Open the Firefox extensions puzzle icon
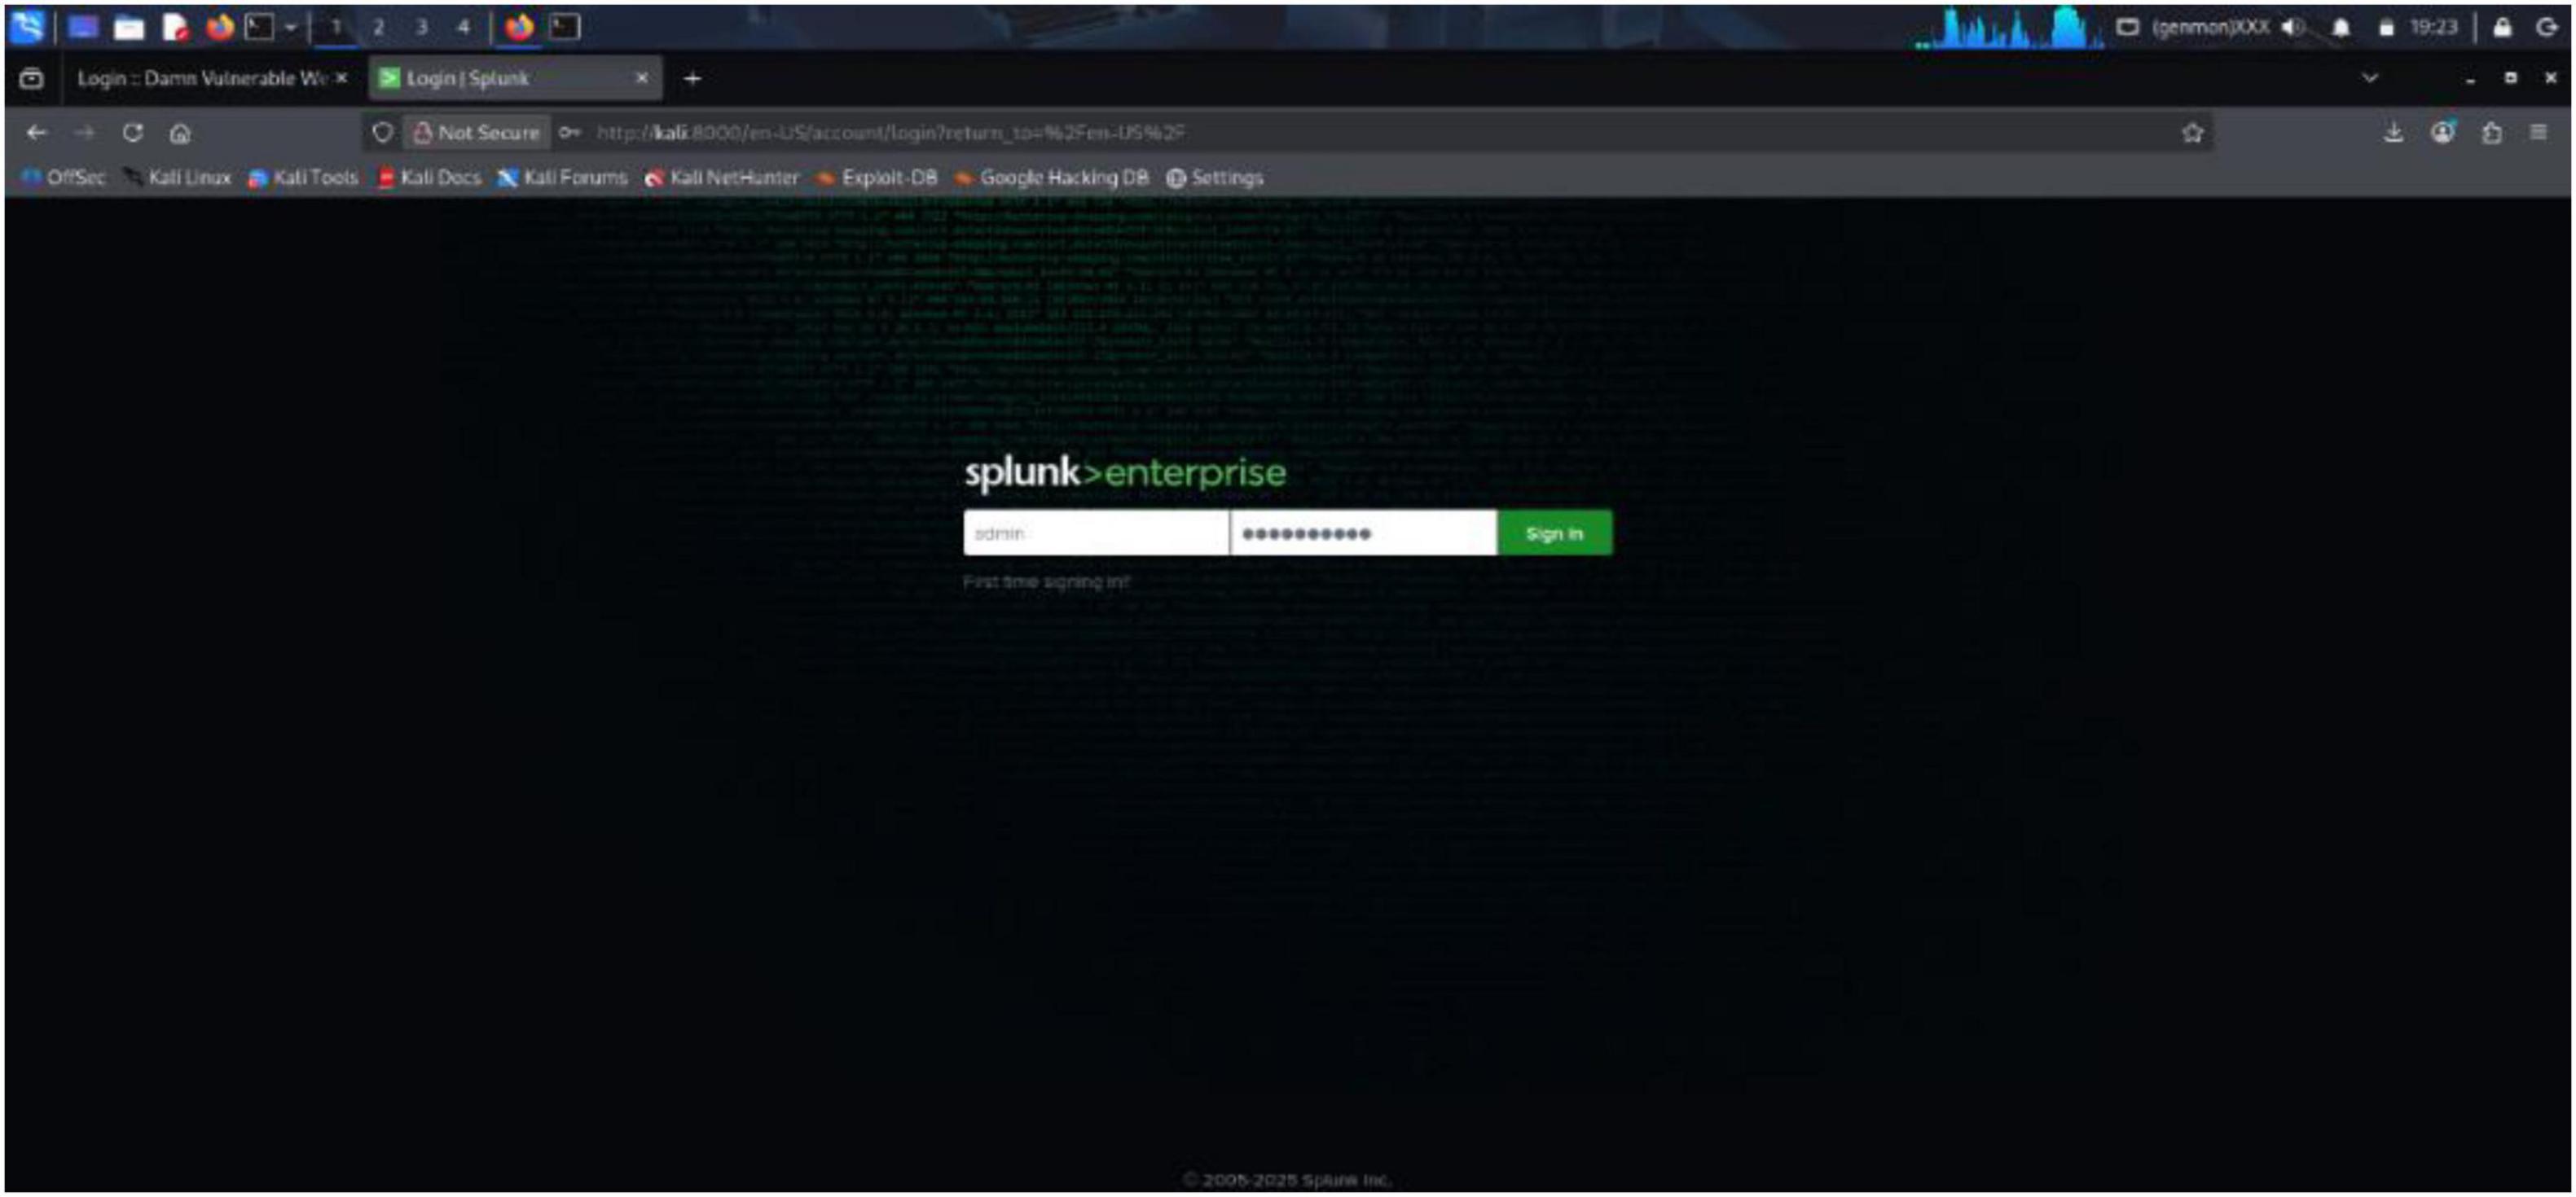Viewport: 2576px width, 1197px height. click(x=2491, y=133)
